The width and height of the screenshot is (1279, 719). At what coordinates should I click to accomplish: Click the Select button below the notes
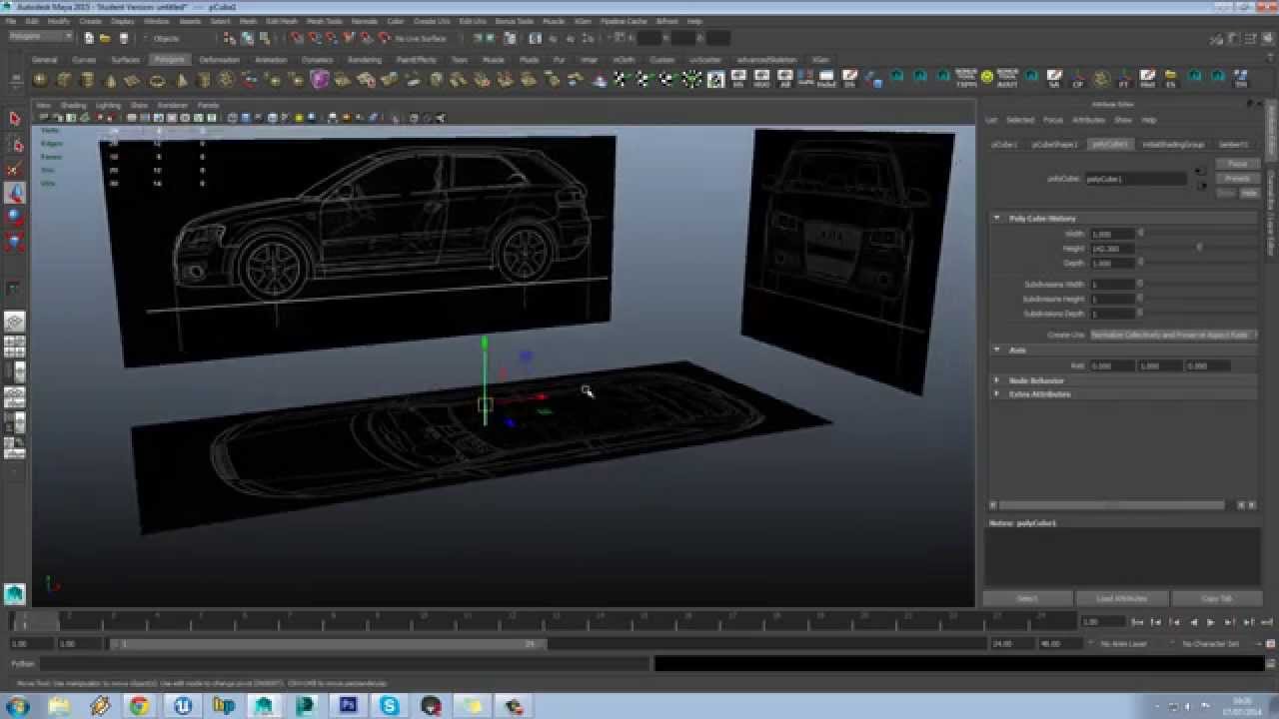tap(1027, 598)
